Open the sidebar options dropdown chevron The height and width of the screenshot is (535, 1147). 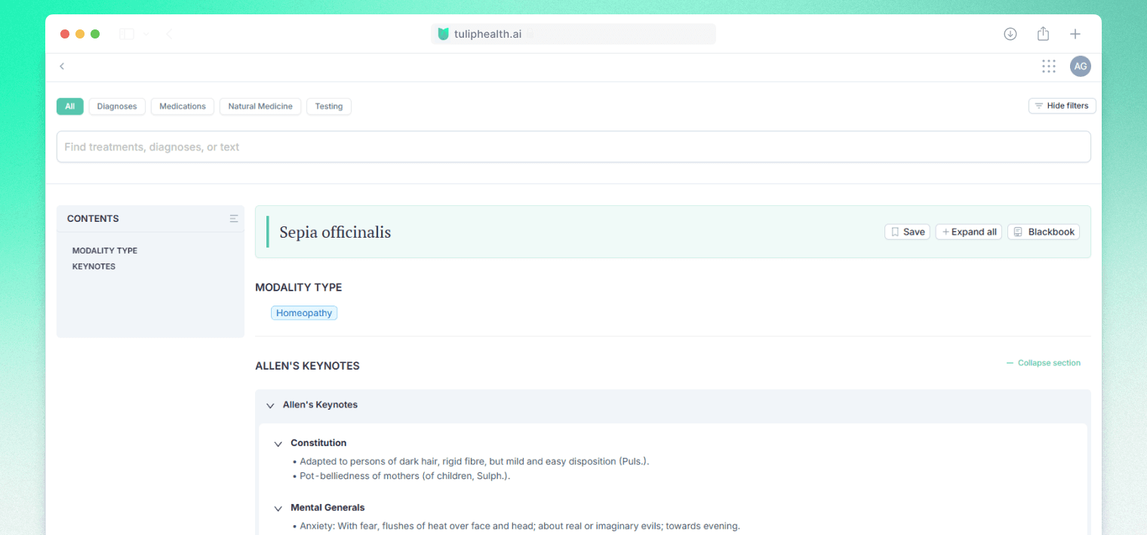tap(146, 34)
